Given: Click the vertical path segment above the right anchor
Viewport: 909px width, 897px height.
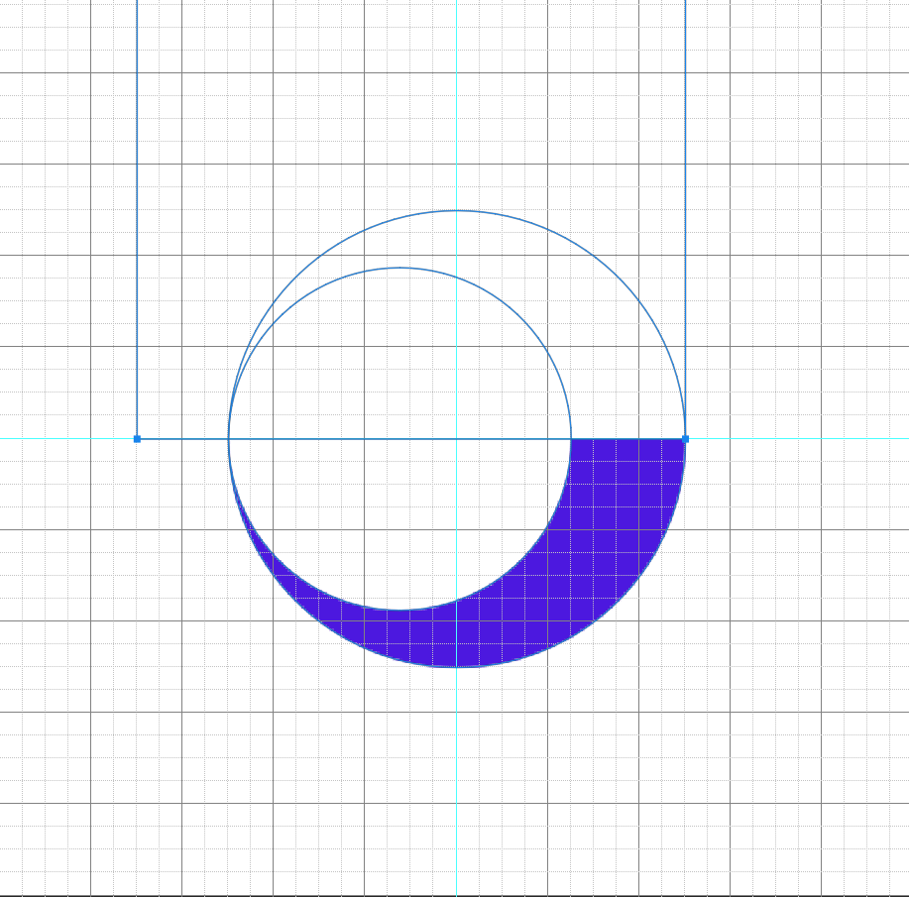Looking at the screenshot, I should [685, 217].
